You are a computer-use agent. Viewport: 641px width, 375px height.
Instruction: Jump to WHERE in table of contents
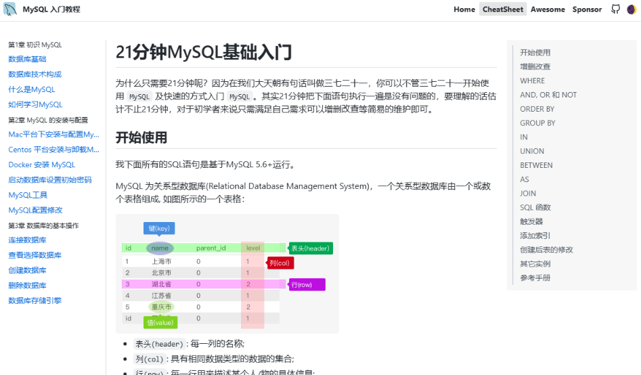532,81
